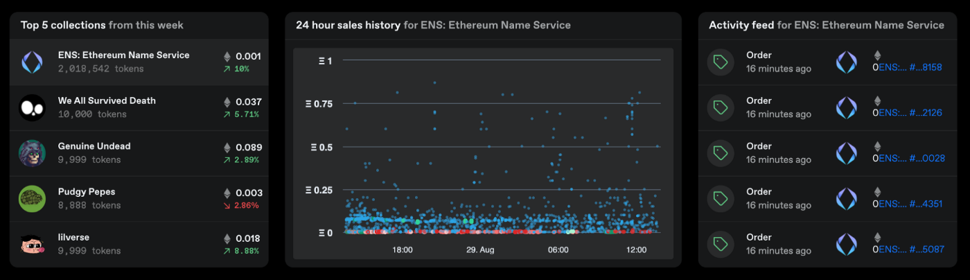Click Ethereum icon above order #...8158
Screen dimensions: 970x280
coord(876,55)
